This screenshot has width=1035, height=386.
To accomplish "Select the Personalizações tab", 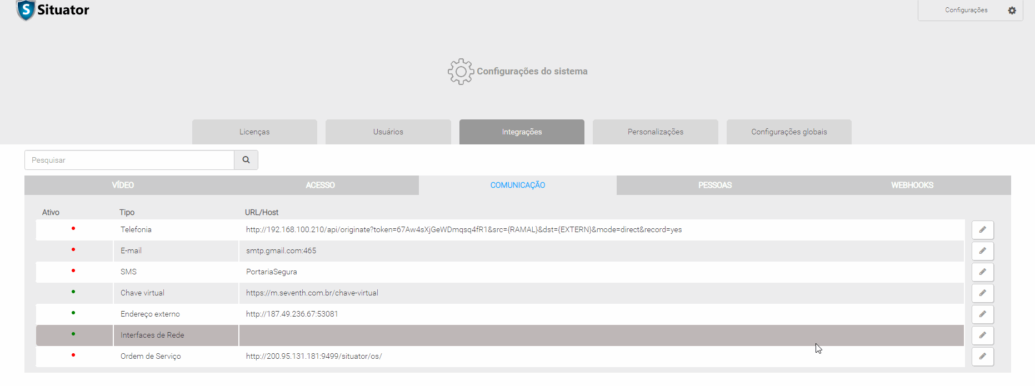I will pyautogui.click(x=655, y=132).
